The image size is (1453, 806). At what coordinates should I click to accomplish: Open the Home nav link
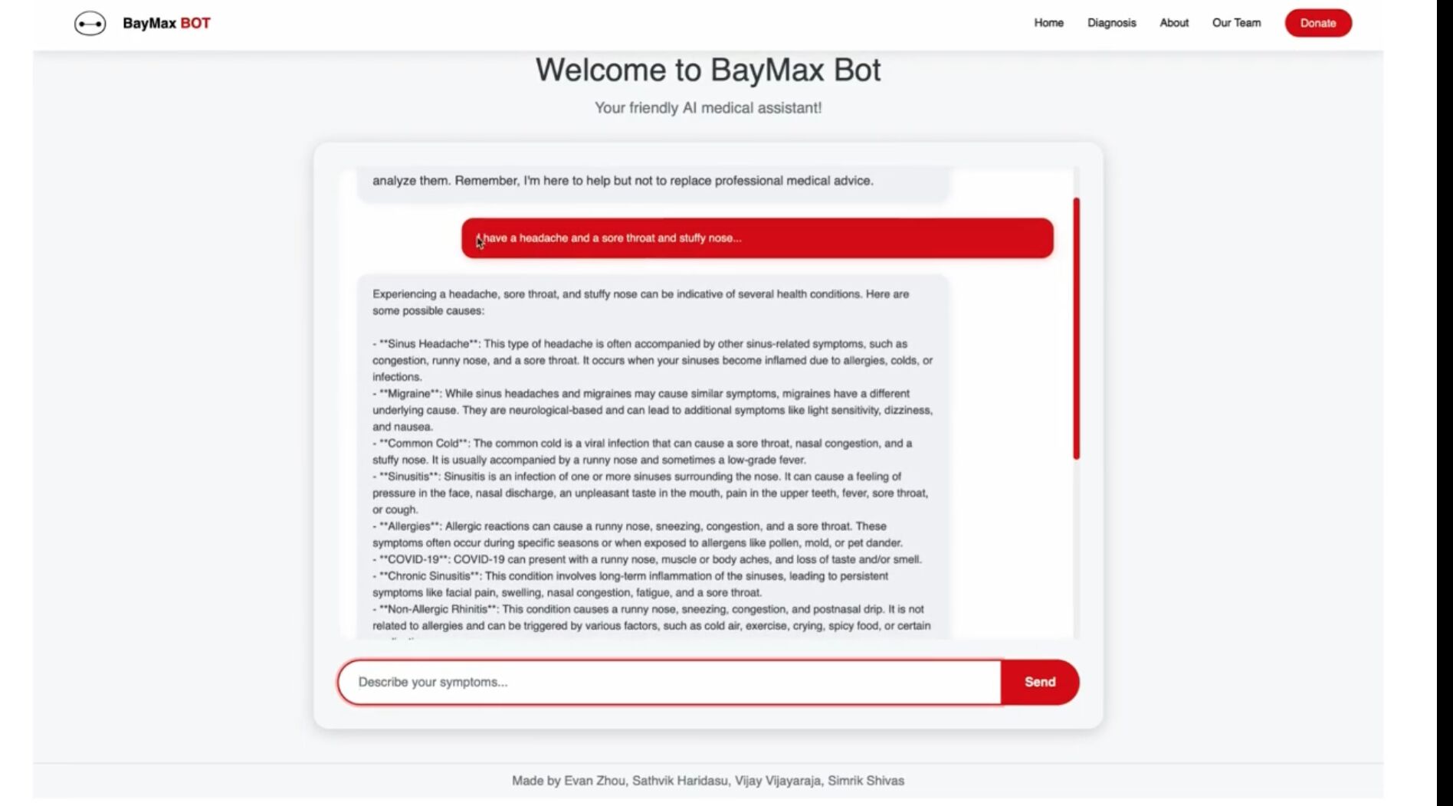(1048, 23)
